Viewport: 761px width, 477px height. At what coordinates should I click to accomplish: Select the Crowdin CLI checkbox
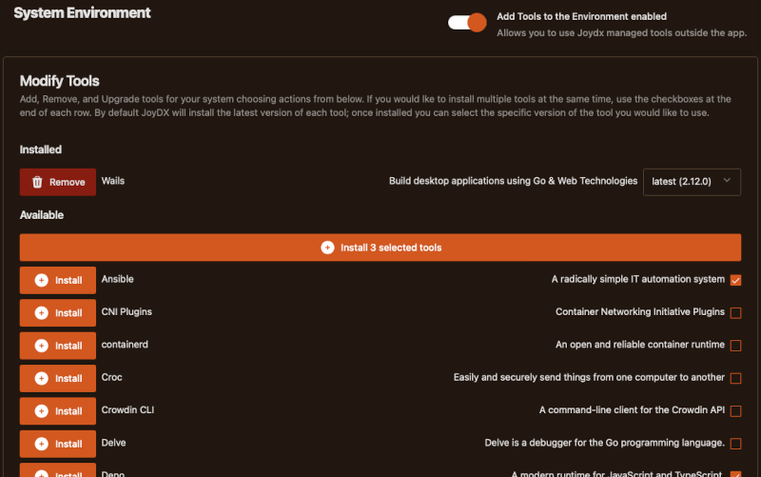tap(735, 411)
